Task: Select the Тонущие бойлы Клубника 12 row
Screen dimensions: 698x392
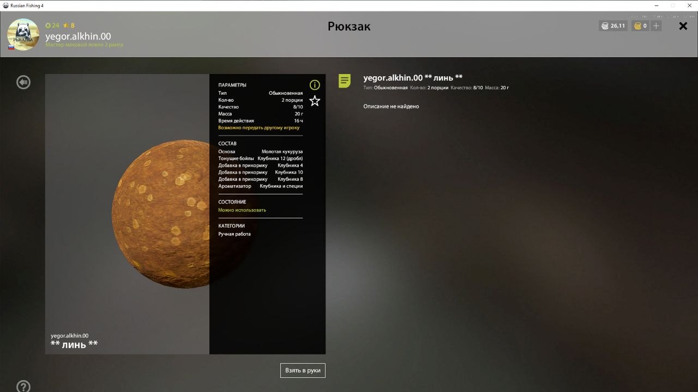Action: (x=261, y=158)
